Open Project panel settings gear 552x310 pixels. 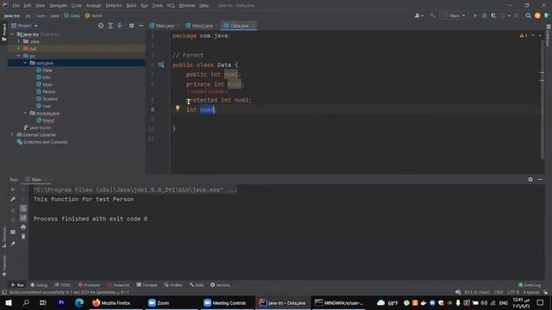(131, 26)
